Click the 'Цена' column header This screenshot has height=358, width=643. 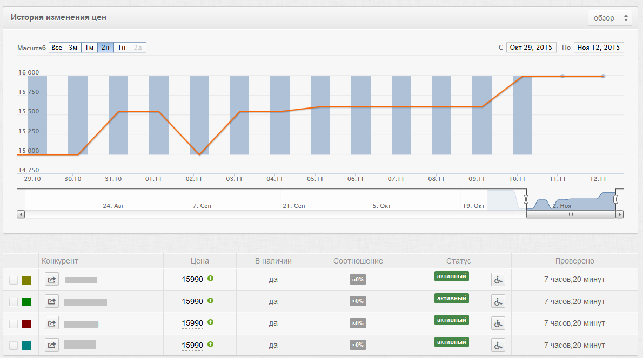click(200, 261)
